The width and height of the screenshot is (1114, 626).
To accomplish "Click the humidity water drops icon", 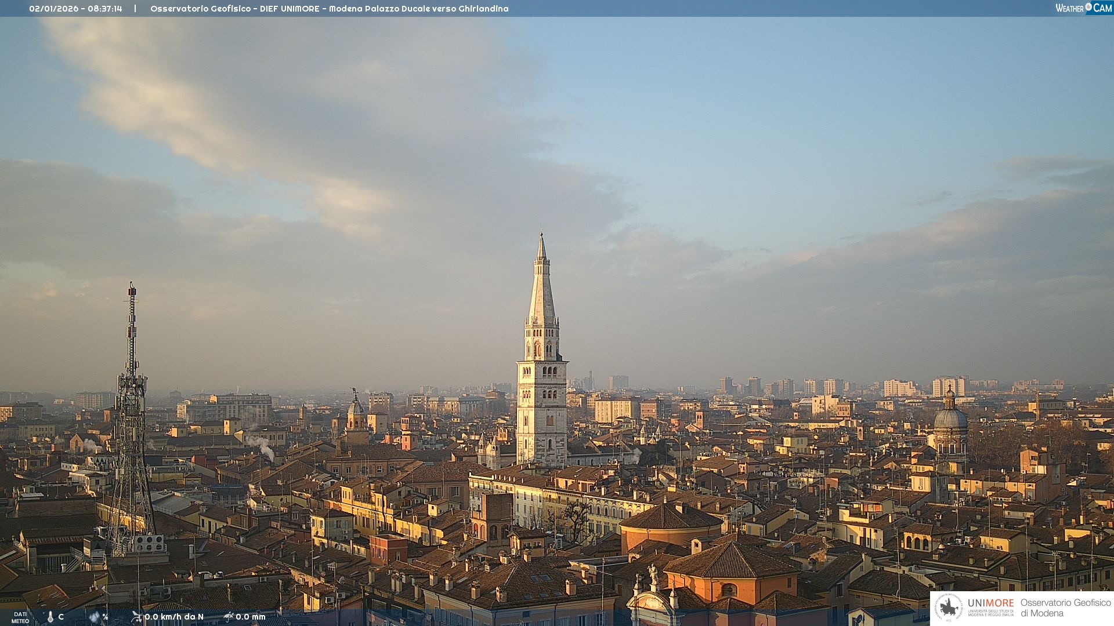I will [x=94, y=617].
